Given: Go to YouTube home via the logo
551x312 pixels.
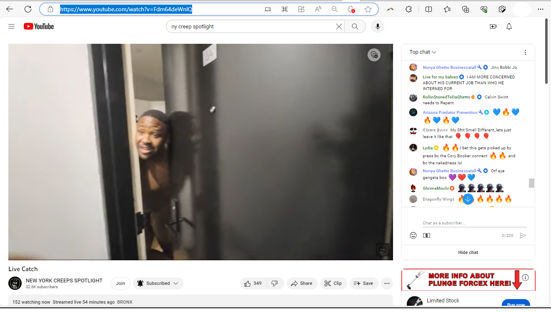Looking at the screenshot, I should click(x=39, y=26).
